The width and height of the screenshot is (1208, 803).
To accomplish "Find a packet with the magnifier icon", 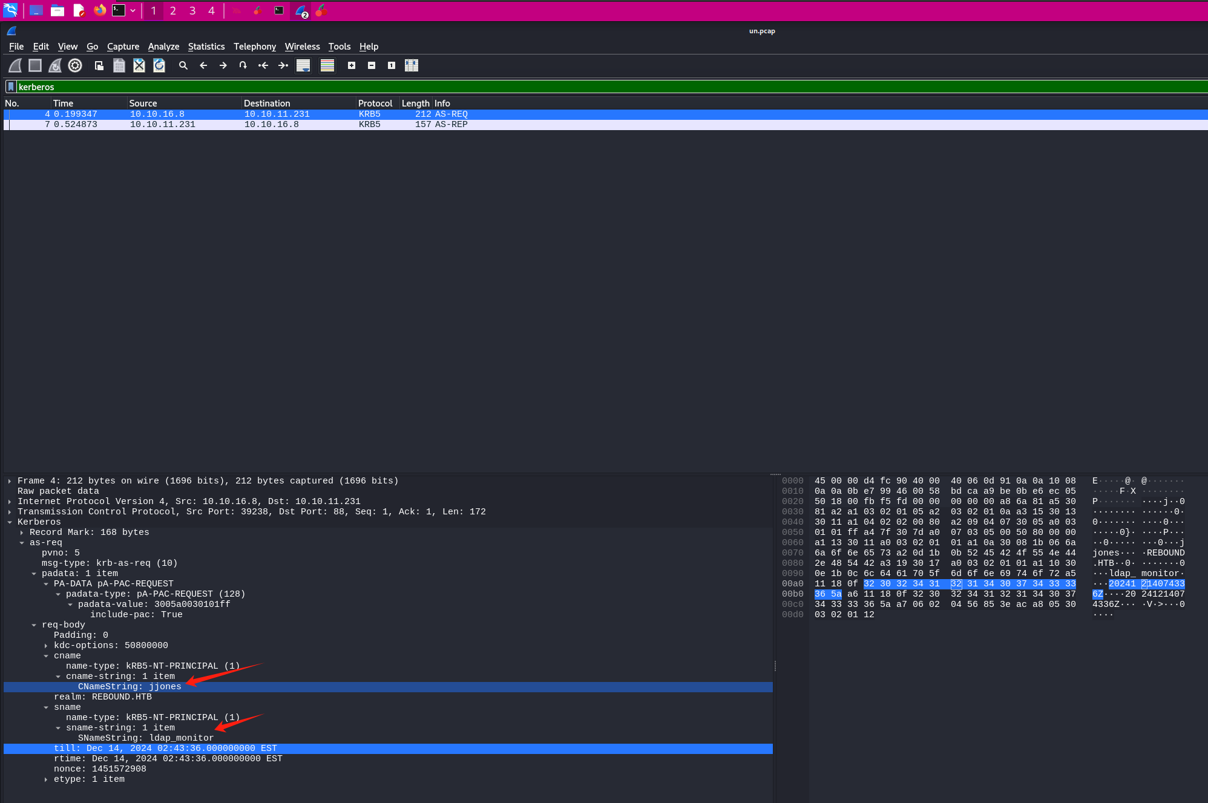I will [183, 65].
